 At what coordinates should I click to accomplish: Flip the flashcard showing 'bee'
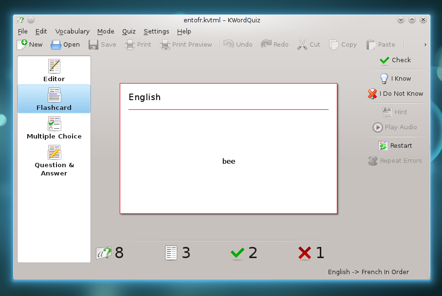point(228,148)
